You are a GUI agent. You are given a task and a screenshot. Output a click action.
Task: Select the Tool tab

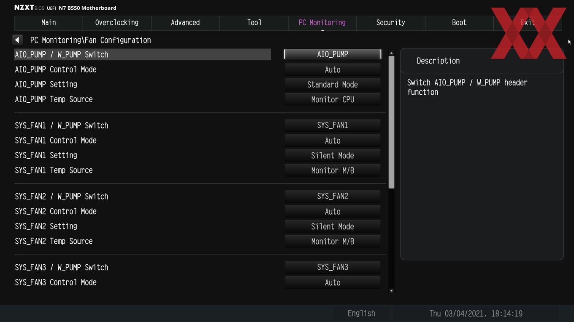[254, 23]
